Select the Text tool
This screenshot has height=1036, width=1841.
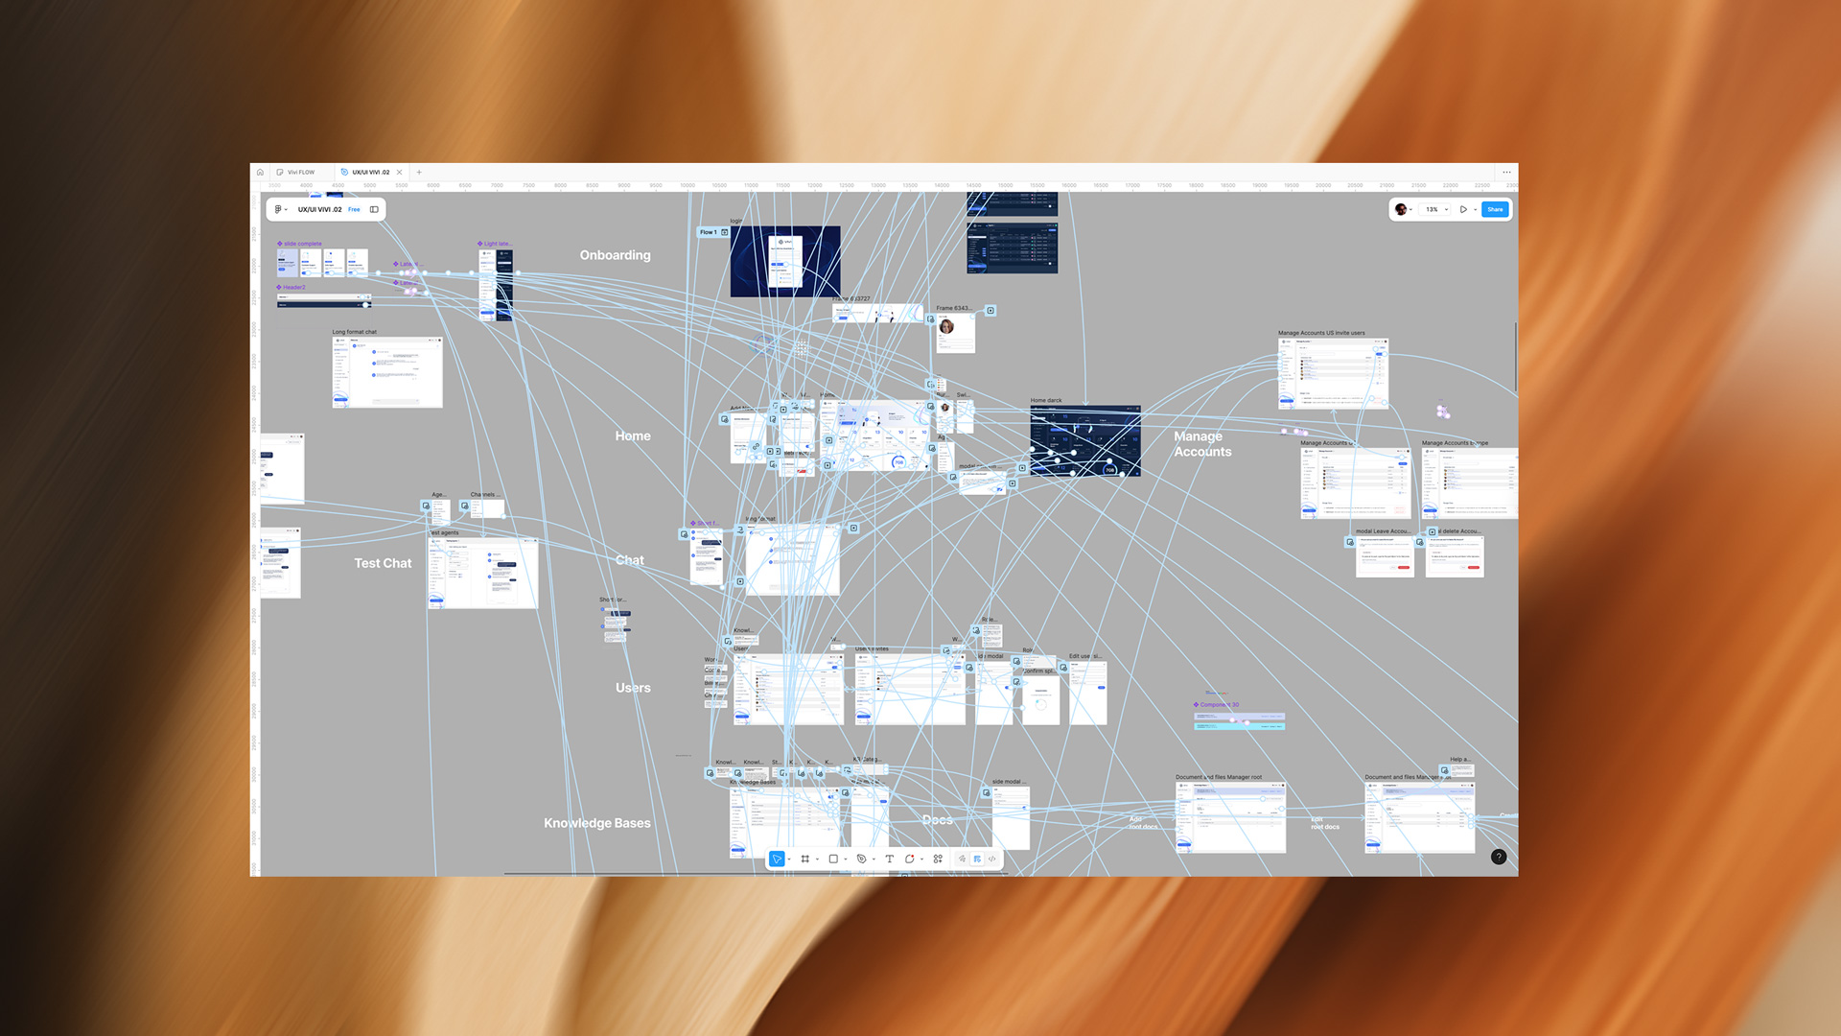889,859
